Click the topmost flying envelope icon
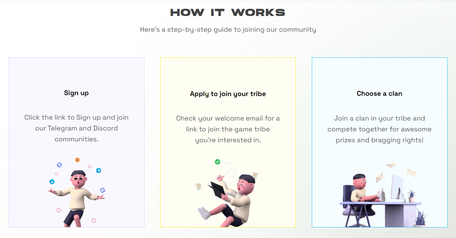Viewport: 456px width, 238px height. [392, 165]
